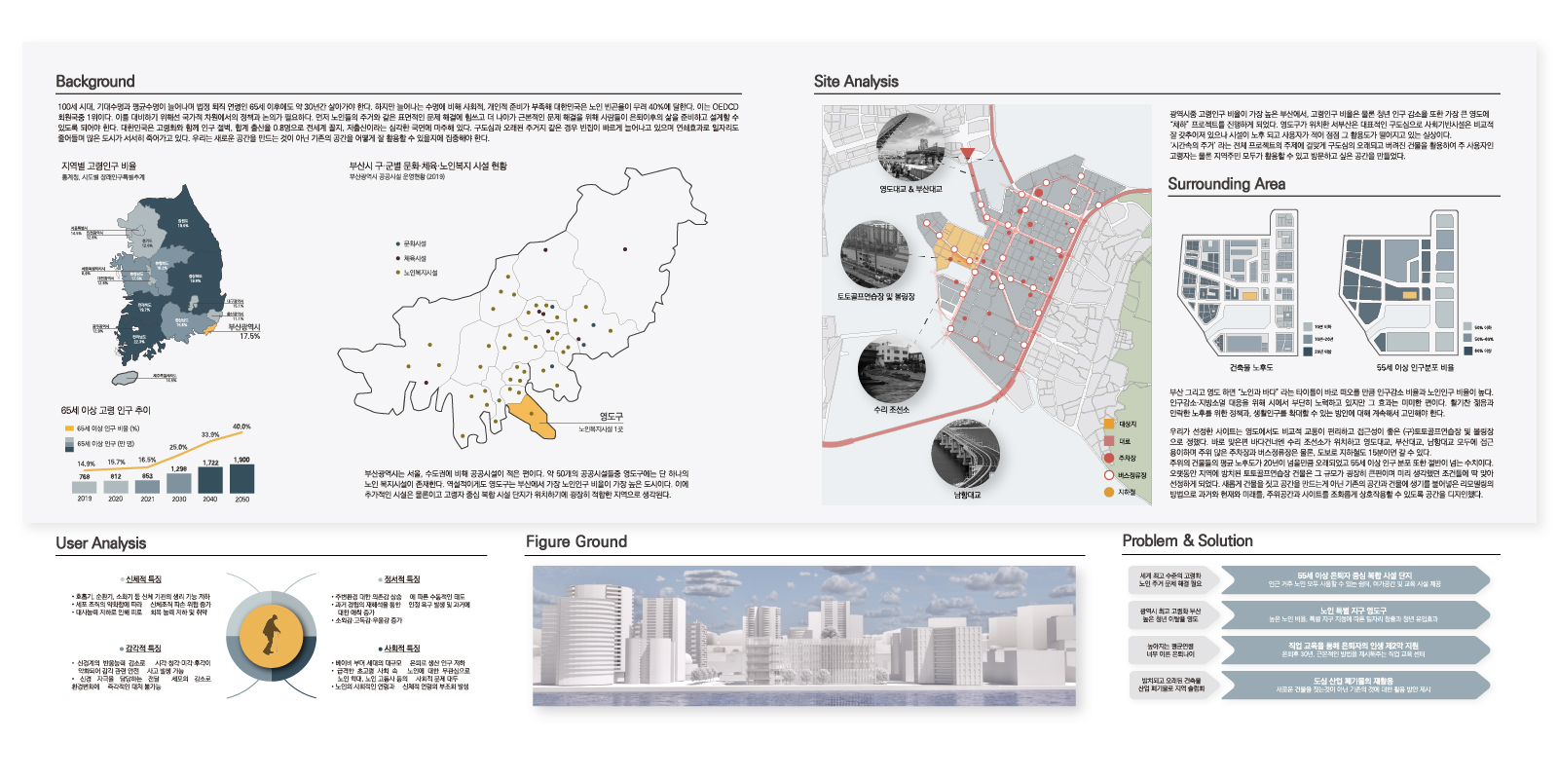
Task: Select the 수리 조선소 circular photo
Action: (x=891, y=372)
